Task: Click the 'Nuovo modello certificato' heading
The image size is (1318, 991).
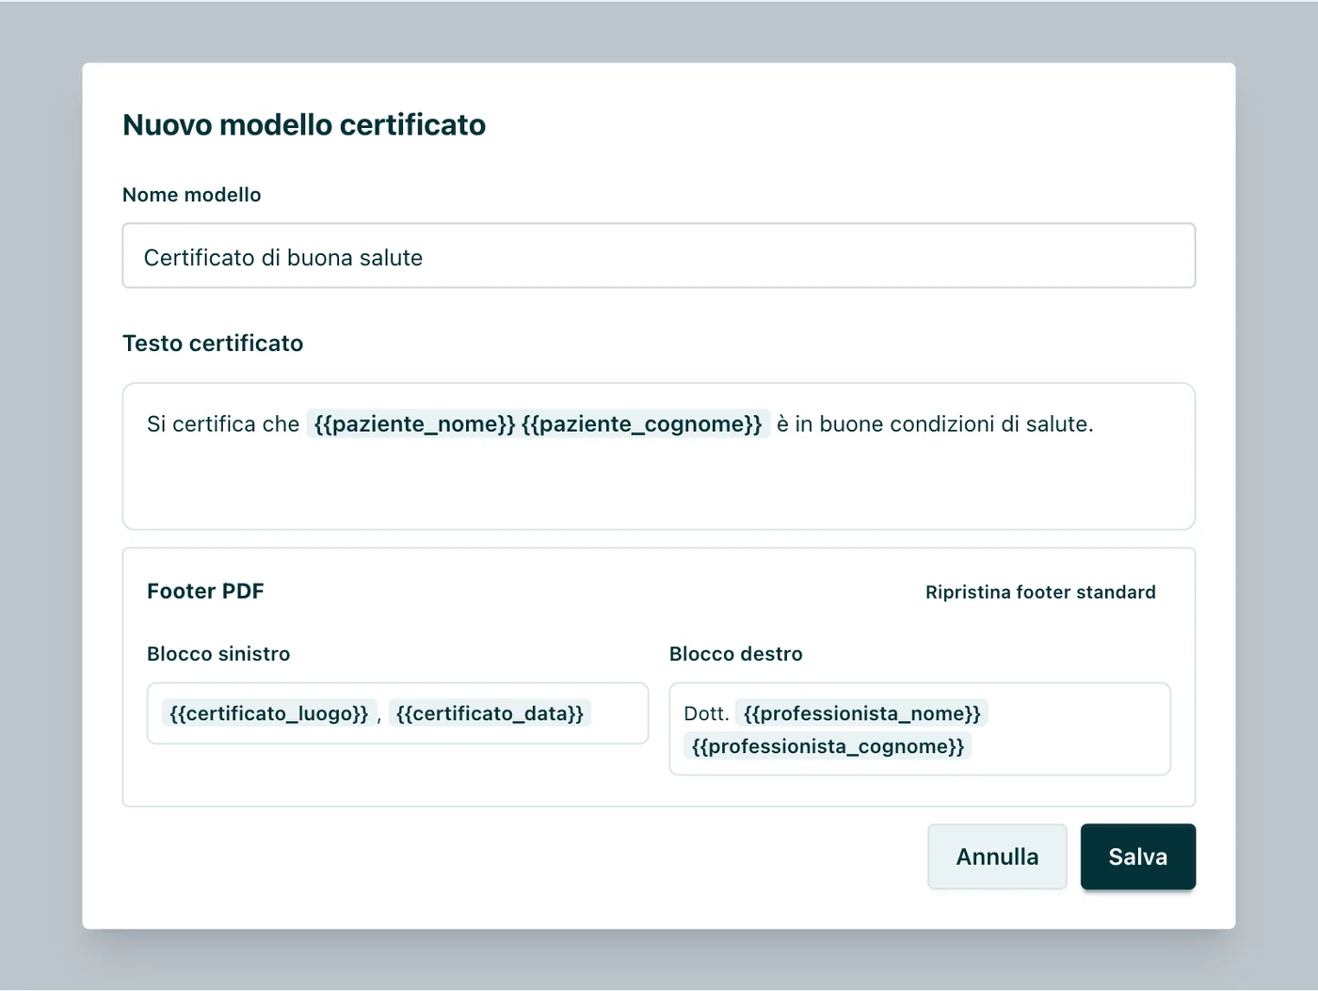Action: [304, 124]
